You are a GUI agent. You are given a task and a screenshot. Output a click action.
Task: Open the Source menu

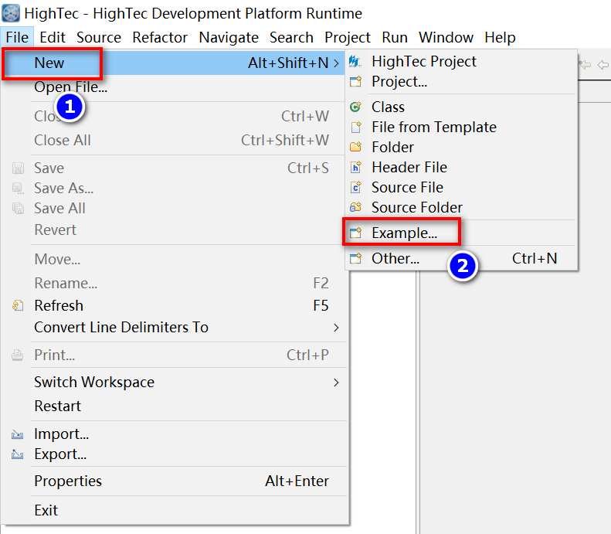[x=99, y=37]
